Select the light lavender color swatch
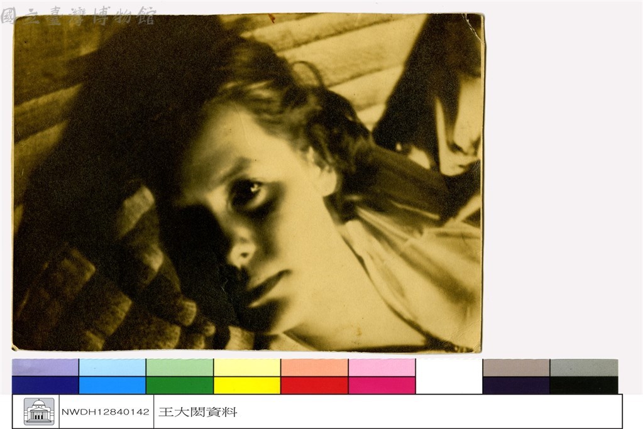Image resolution: width=643 pixels, height=429 pixels. click(45, 367)
